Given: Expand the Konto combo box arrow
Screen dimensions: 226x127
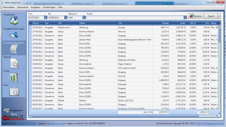Looking at the screenshot, I should (x=185, y=17).
